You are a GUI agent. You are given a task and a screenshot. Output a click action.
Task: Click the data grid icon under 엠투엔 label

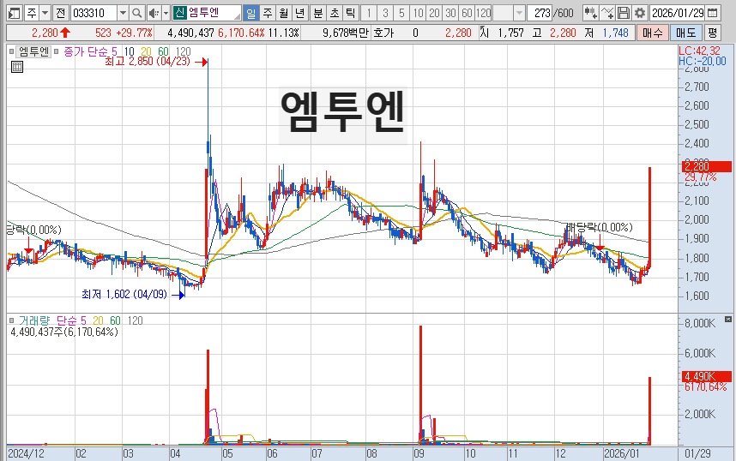click(x=17, y=67)
